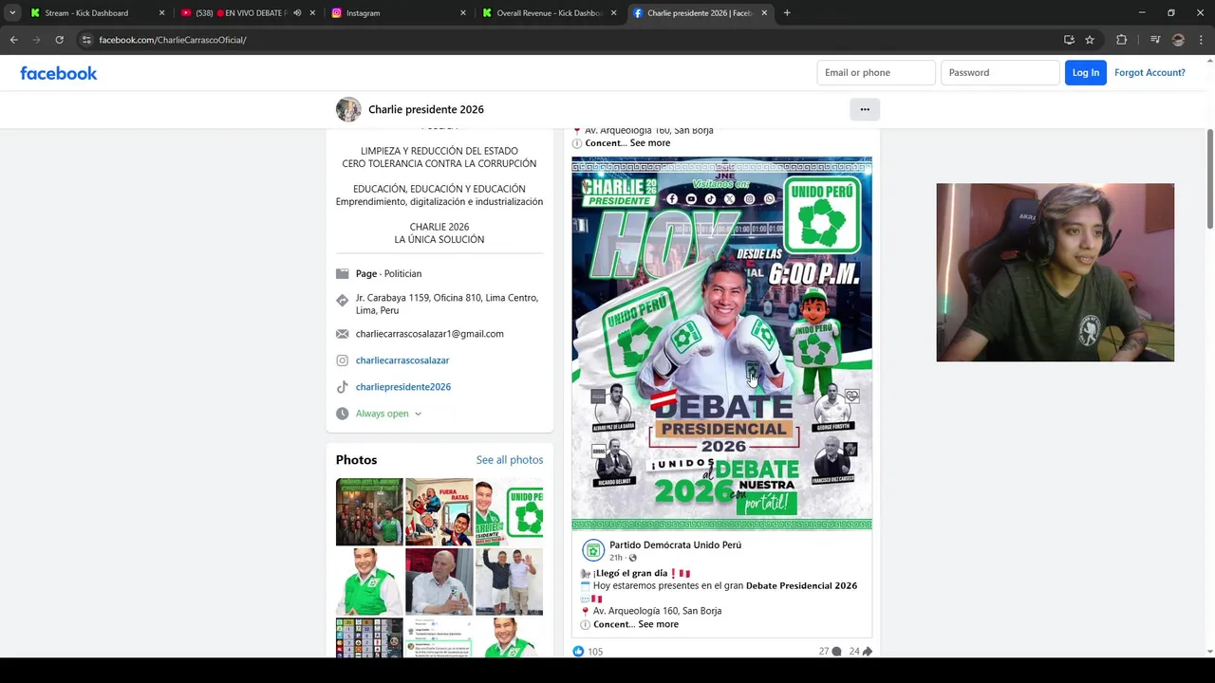The width and height of the screenshot is (1215, 683).
Task: Mute the EN VIVO DEBATE tab audio icon
Action: coord(297,13)
